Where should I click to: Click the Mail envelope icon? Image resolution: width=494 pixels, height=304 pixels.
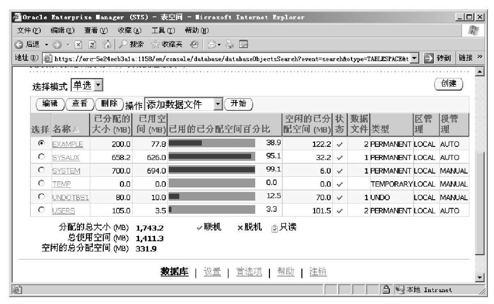click(212, 43)
